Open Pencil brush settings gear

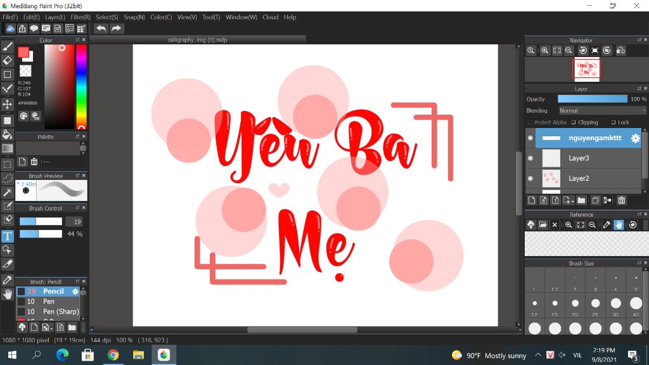tap(75, 291)
